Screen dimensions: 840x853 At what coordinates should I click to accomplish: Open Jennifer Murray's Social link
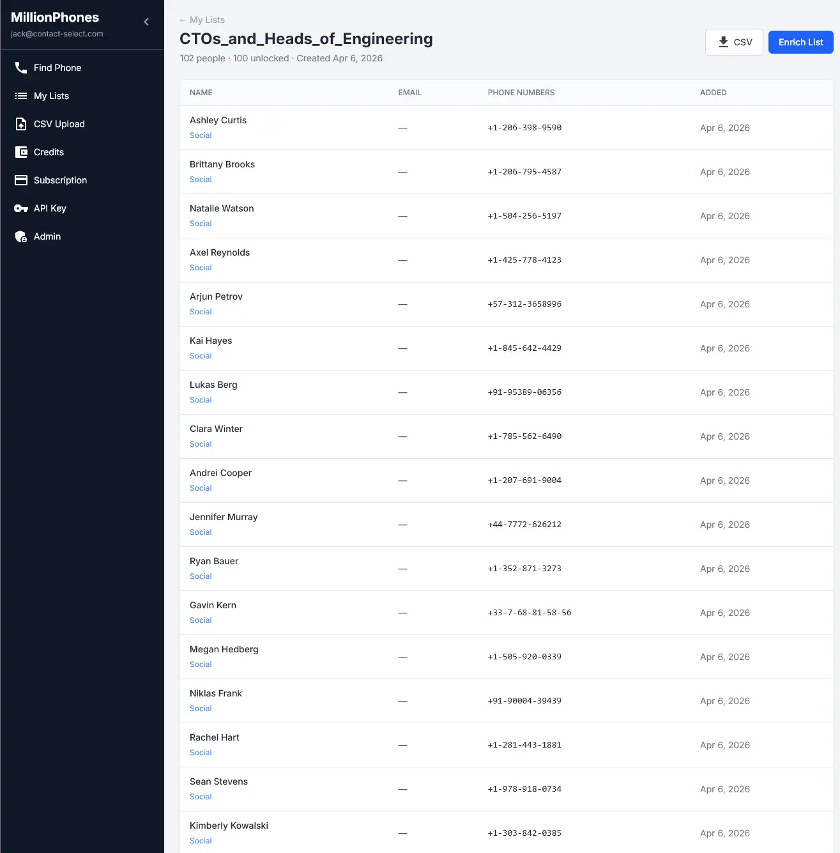point(201,532)
